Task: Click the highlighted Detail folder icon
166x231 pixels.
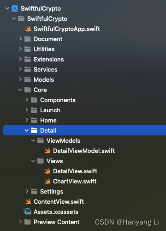Action: (34, 130)
